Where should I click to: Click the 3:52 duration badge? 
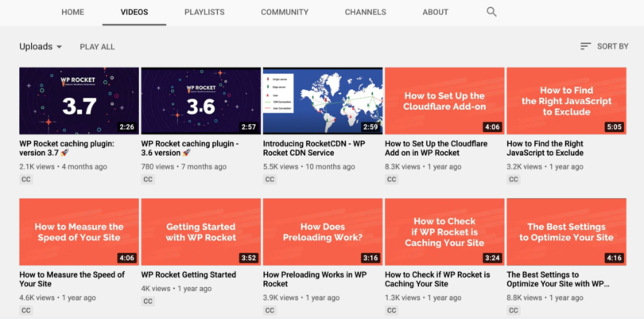click(249, 259)
